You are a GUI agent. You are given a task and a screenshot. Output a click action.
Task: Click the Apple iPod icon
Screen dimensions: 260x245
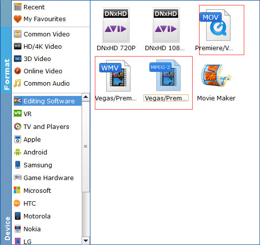tap(18, 139)
